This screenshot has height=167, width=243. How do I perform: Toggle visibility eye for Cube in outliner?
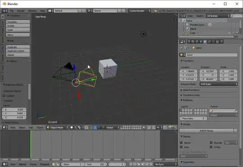(x=229, y=33)
